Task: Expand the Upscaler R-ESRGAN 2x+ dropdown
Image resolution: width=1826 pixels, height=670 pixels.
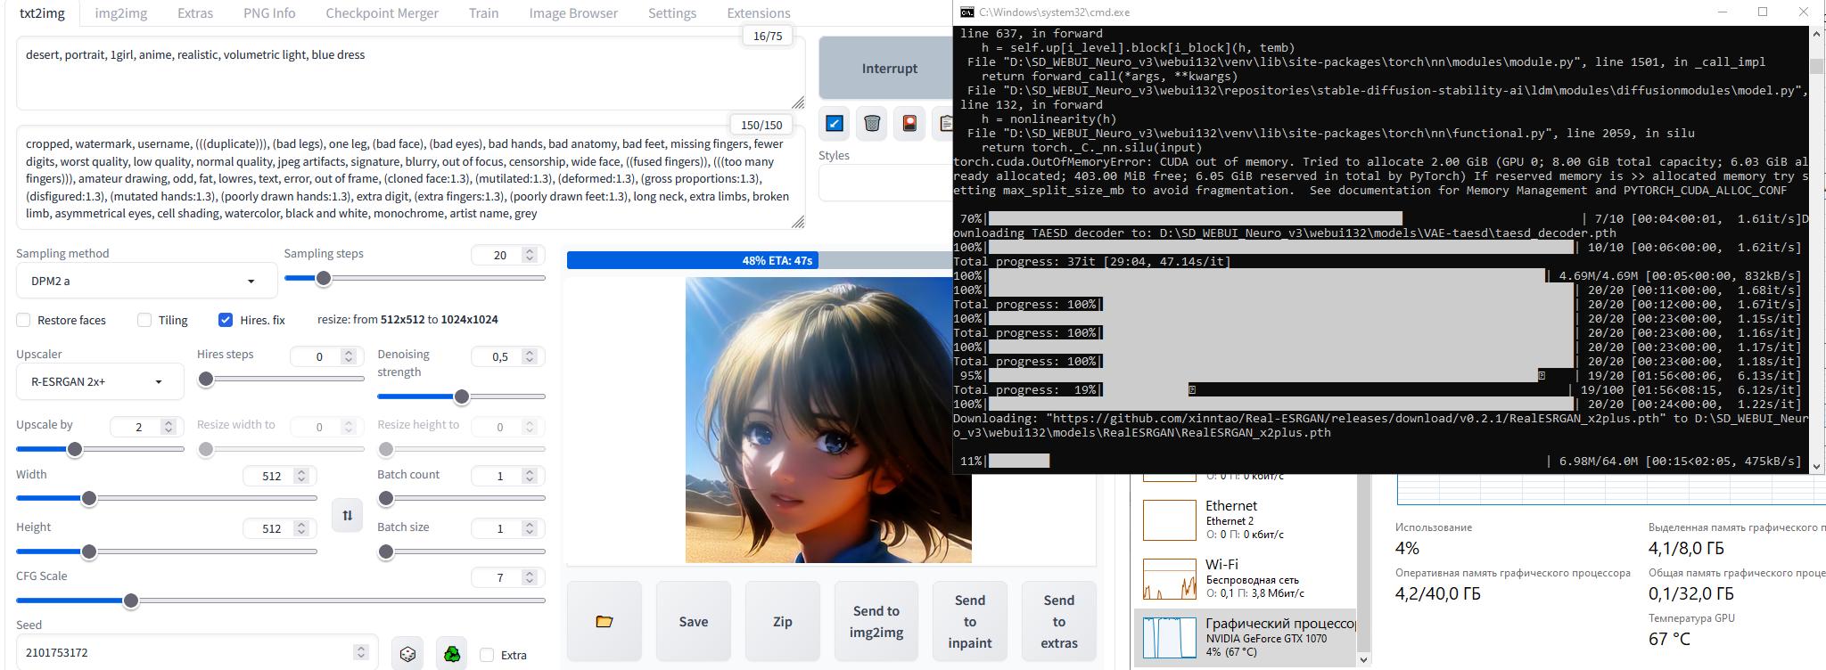Action: click(x=99, y=381)
